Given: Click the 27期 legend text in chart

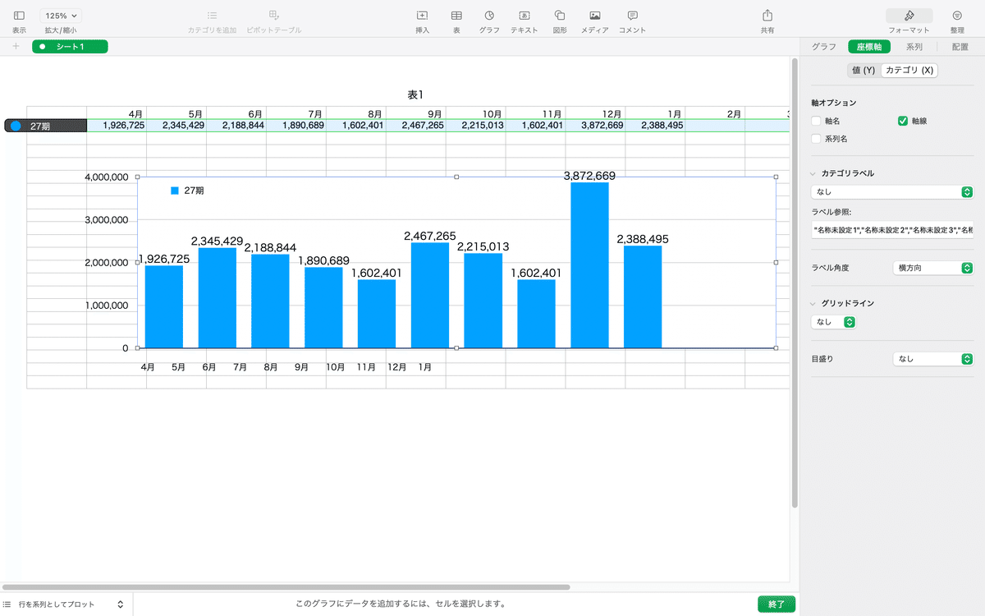Looking at the screenshot, I should (194, 191).
